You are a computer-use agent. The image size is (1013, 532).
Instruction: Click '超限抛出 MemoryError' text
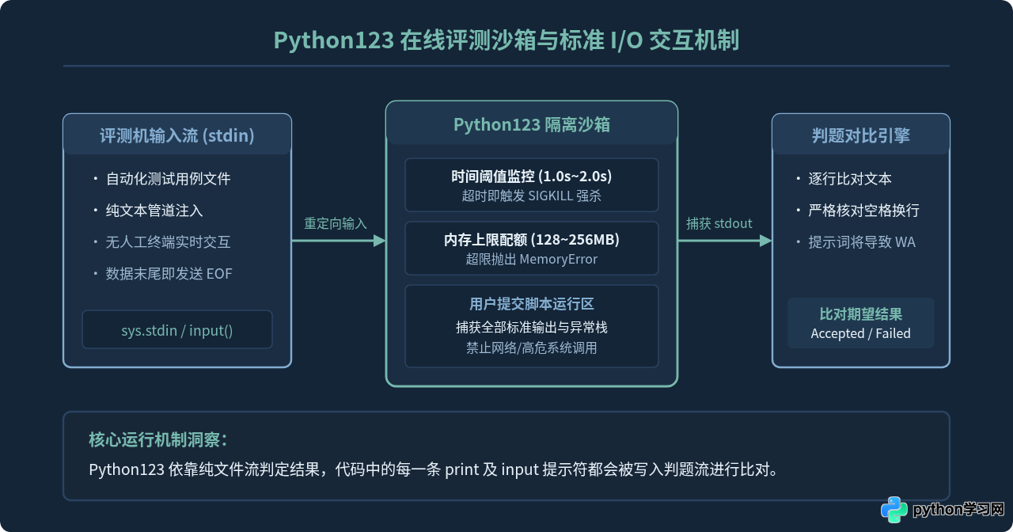(x=532, y=260)
